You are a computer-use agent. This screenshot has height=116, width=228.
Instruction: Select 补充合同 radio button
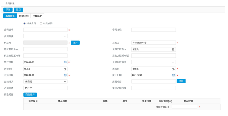coord(41,23)
